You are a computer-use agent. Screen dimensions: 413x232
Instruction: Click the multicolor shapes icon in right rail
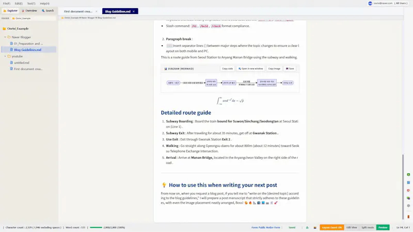click(x=408, y=198)
